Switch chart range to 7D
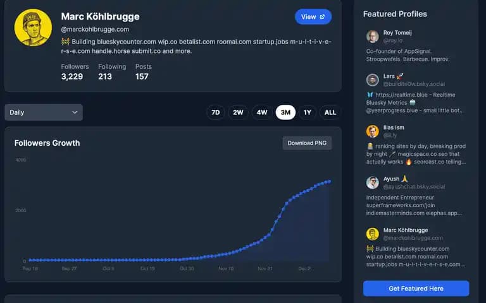The width and height of the screenshot is (486, 303). click(215, 112)
